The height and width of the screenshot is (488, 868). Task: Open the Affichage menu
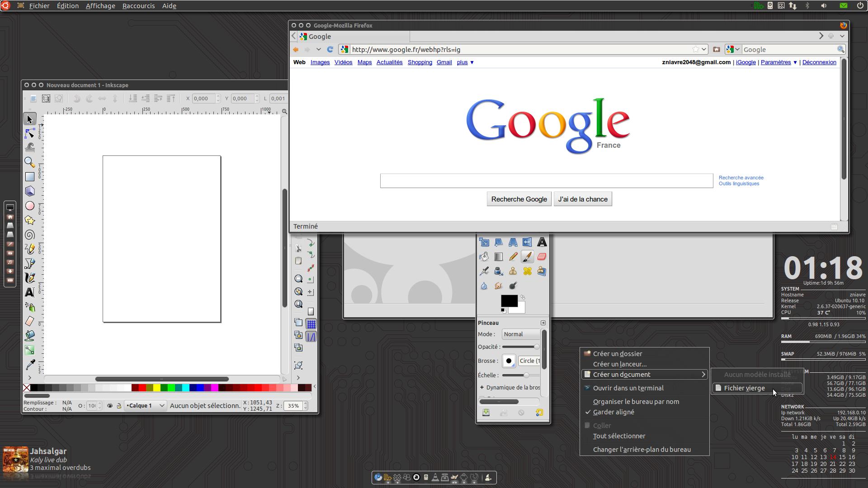click(x=100, y=5)
